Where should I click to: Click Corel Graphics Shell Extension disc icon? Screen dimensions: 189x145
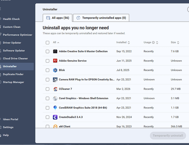pyautogui.click(x=55, y=98)
